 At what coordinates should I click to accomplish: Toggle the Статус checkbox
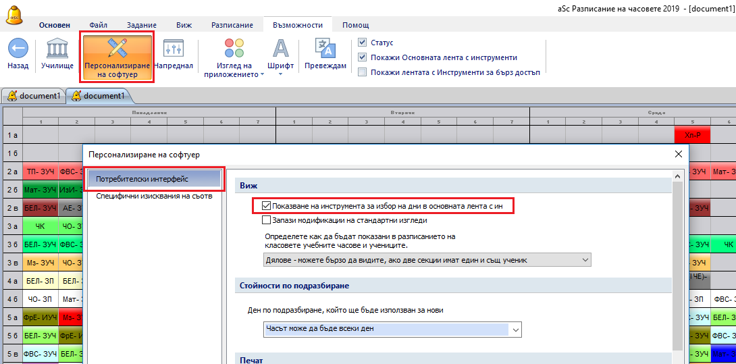tap(363, 43)
